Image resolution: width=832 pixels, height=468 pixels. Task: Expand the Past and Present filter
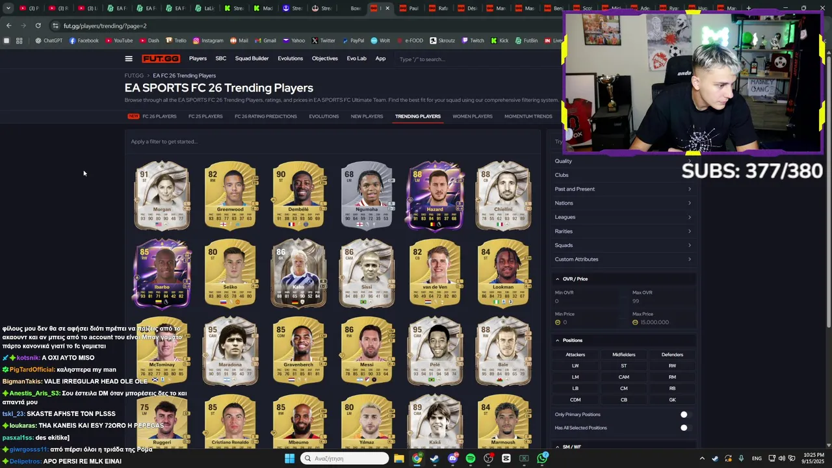coord(623,189)
